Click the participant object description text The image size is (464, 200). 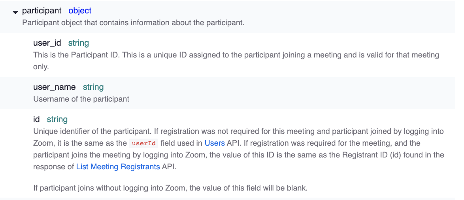(x=133, y=22)
